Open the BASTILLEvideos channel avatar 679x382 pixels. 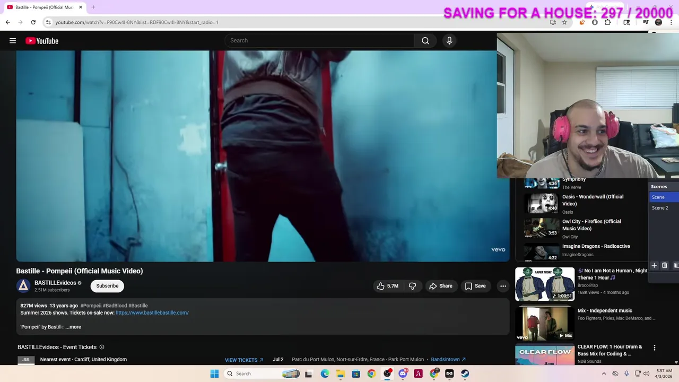point(23,286)
